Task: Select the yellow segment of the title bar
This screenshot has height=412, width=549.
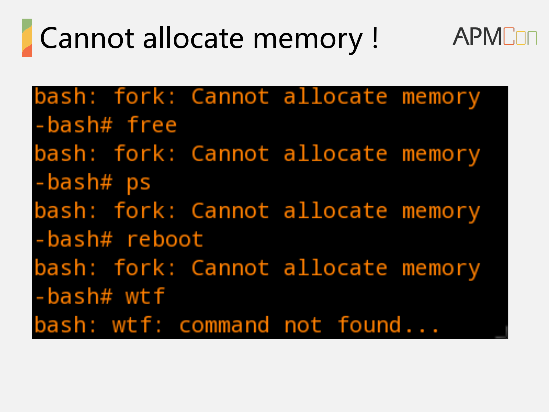Action: [x=27, y=38]
